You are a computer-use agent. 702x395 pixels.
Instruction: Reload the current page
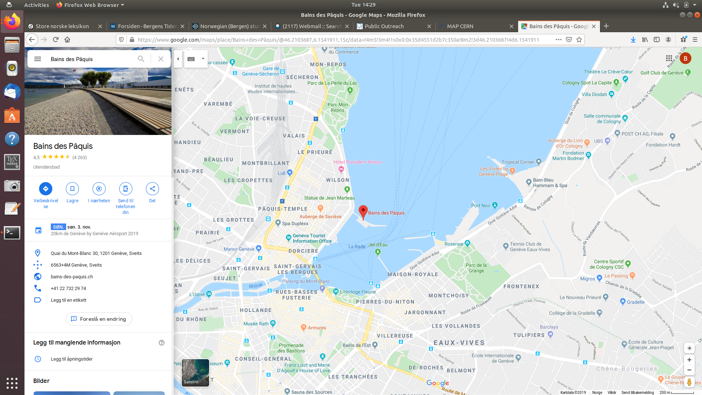pos(56,39)
